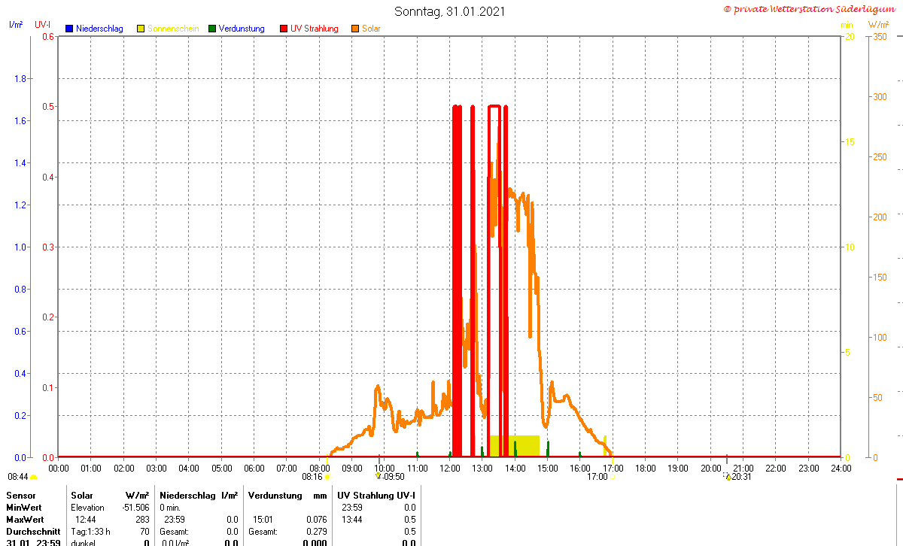Click the sunset sun icon at 17:00

click(x=613, y=477)
